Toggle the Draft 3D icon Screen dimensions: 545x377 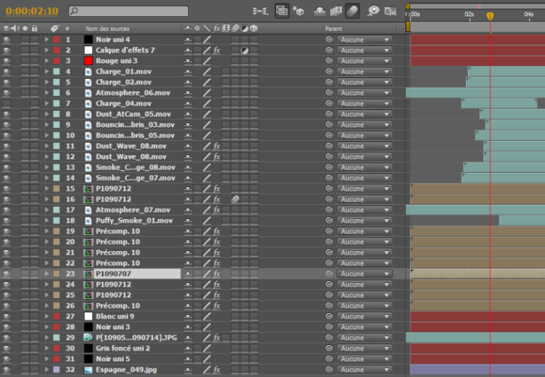click(281, 11)
